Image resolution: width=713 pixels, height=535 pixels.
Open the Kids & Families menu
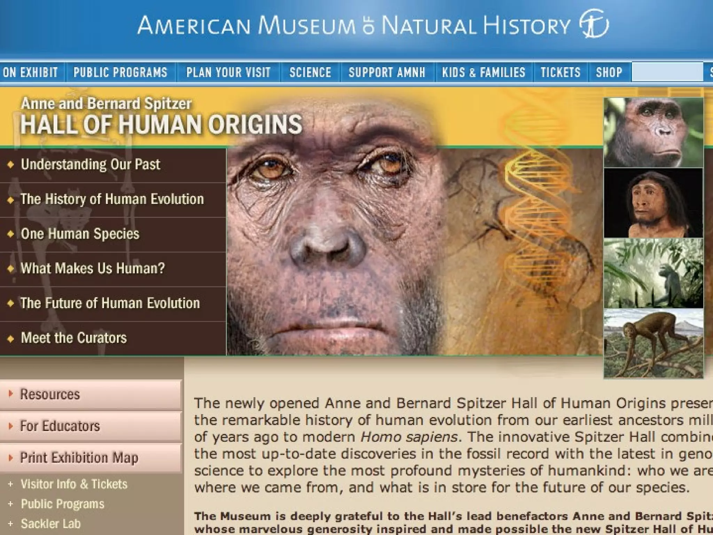point(484,72)
